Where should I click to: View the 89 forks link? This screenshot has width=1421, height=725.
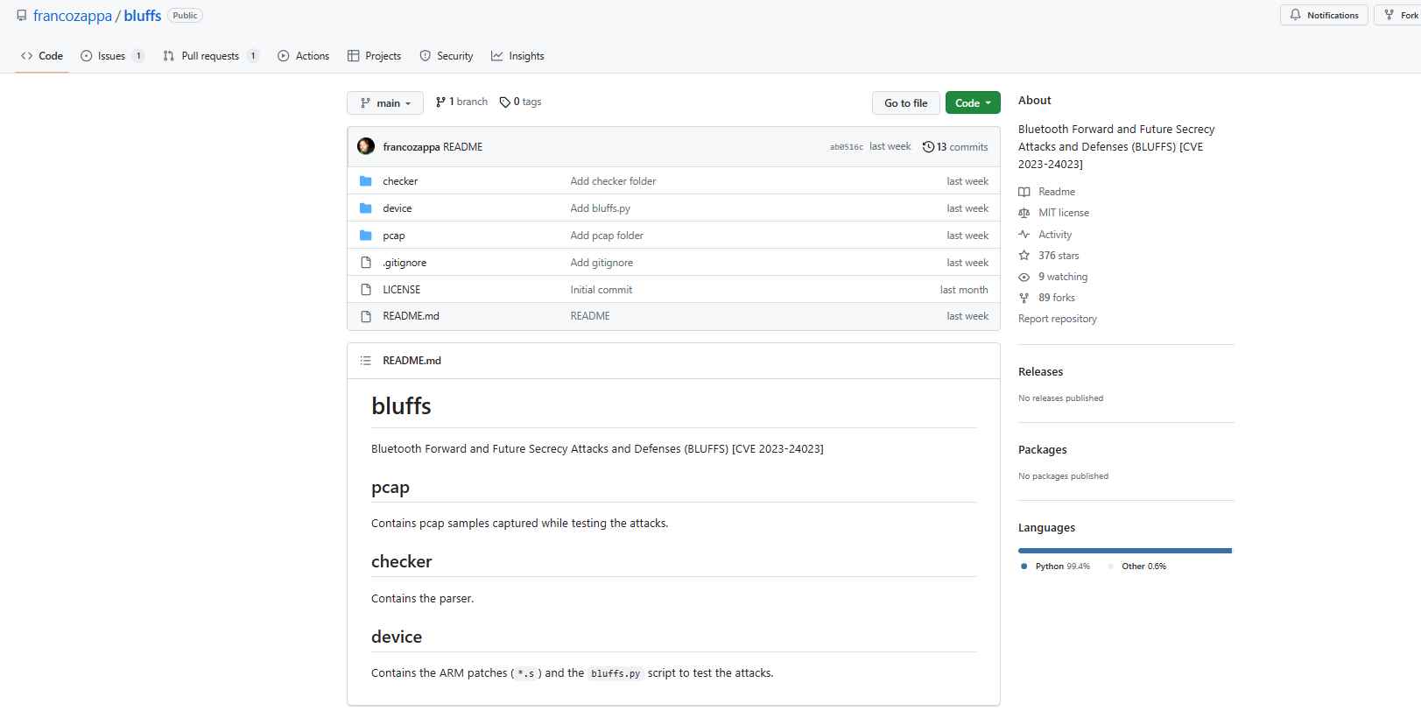click(x=1057, y=298)
